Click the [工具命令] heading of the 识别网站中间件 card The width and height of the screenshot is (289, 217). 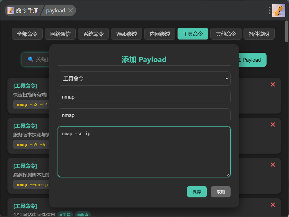[25, 206]
